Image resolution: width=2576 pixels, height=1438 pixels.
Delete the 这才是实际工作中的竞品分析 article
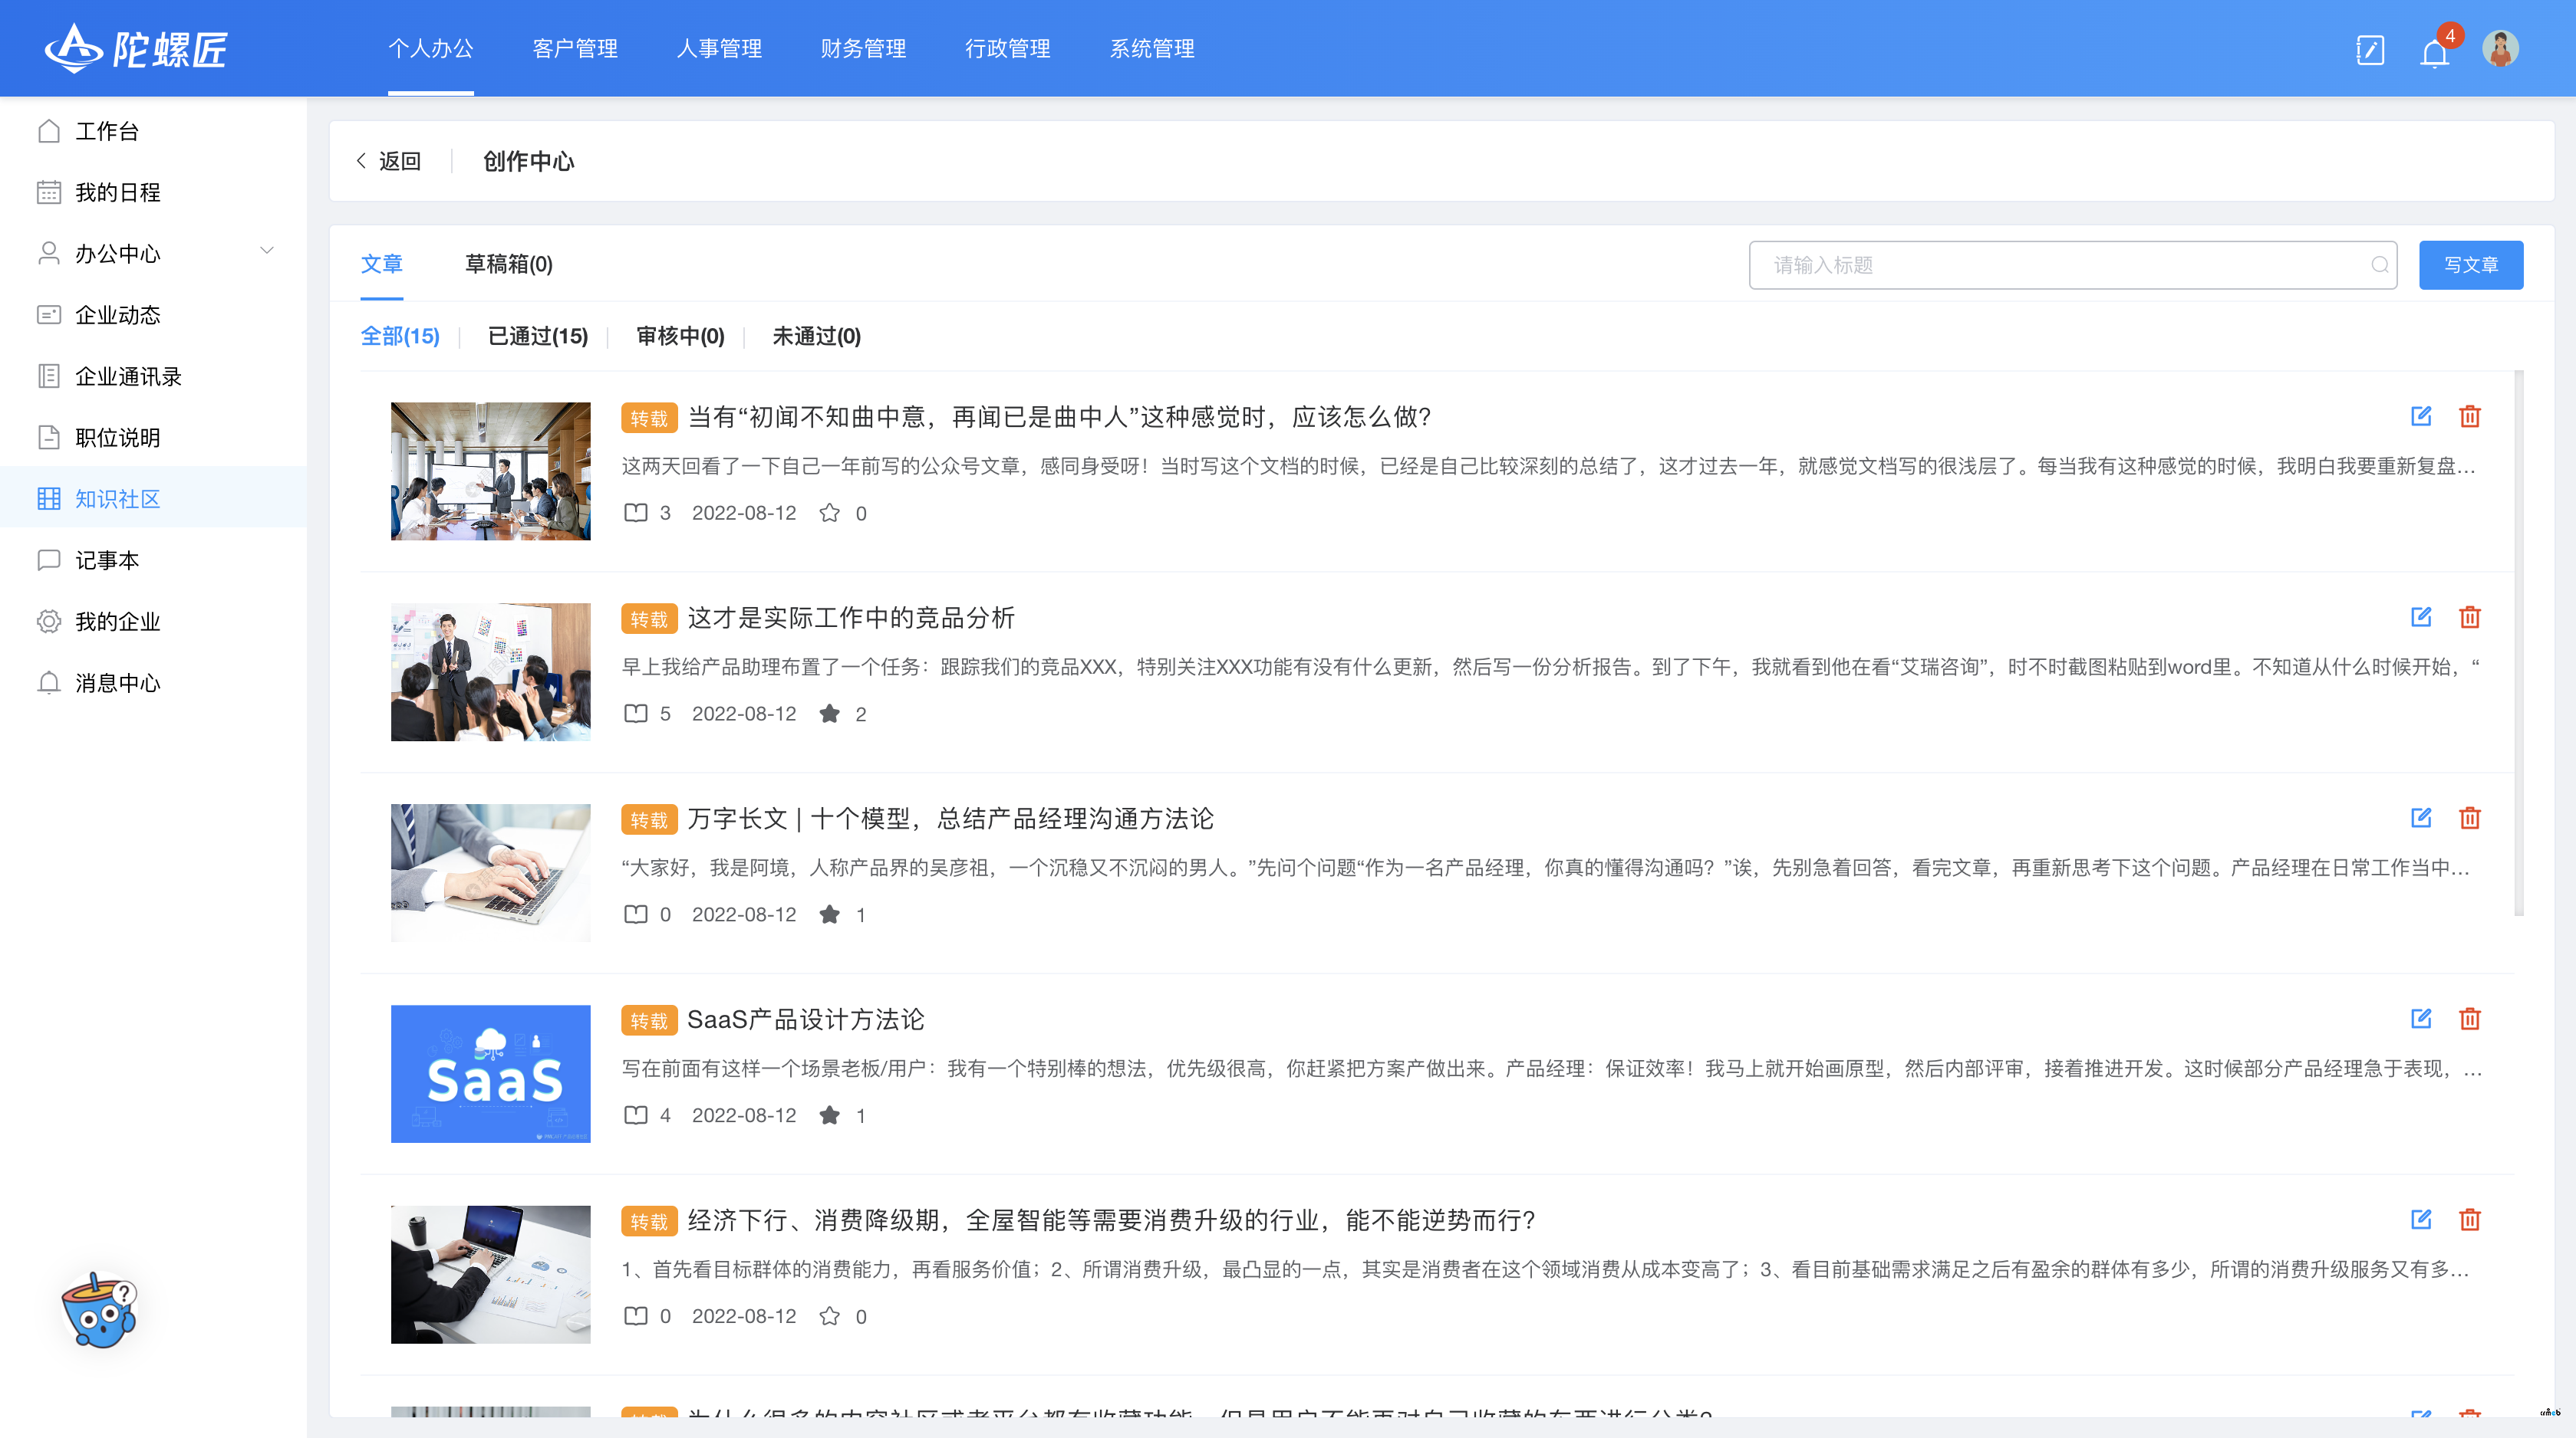pyautogui.click(x=2470, y=616)
